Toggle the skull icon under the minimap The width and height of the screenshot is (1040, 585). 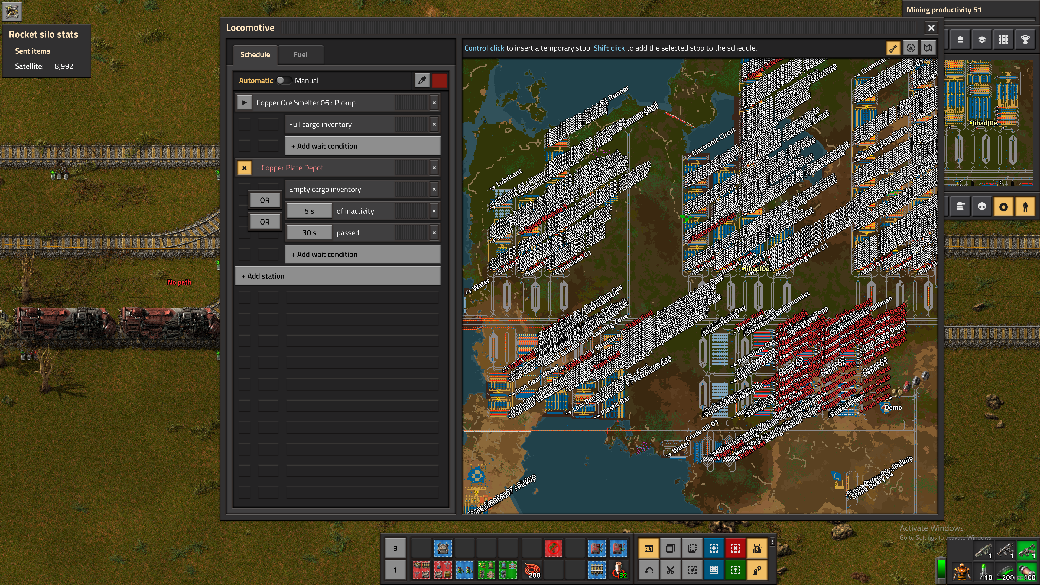[x=982, y=207]
